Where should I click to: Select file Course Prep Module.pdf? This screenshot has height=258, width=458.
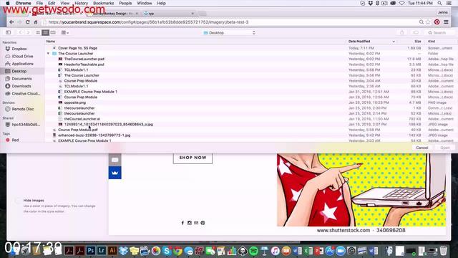pos(78,130)
